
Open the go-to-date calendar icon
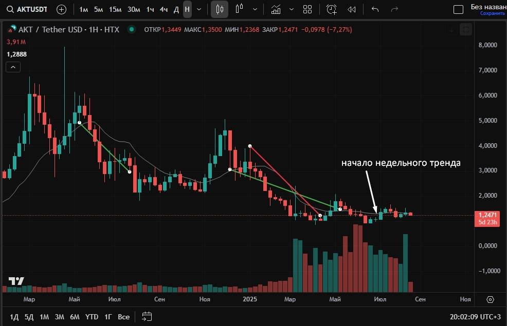147,316
